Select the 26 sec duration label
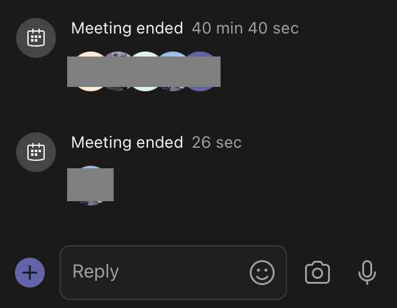Viewport: 397px width, 308px height. [x=217, y=142]
